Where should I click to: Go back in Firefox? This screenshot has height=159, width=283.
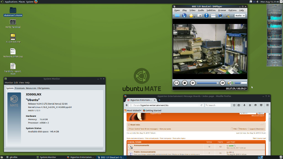click(127, 105)
